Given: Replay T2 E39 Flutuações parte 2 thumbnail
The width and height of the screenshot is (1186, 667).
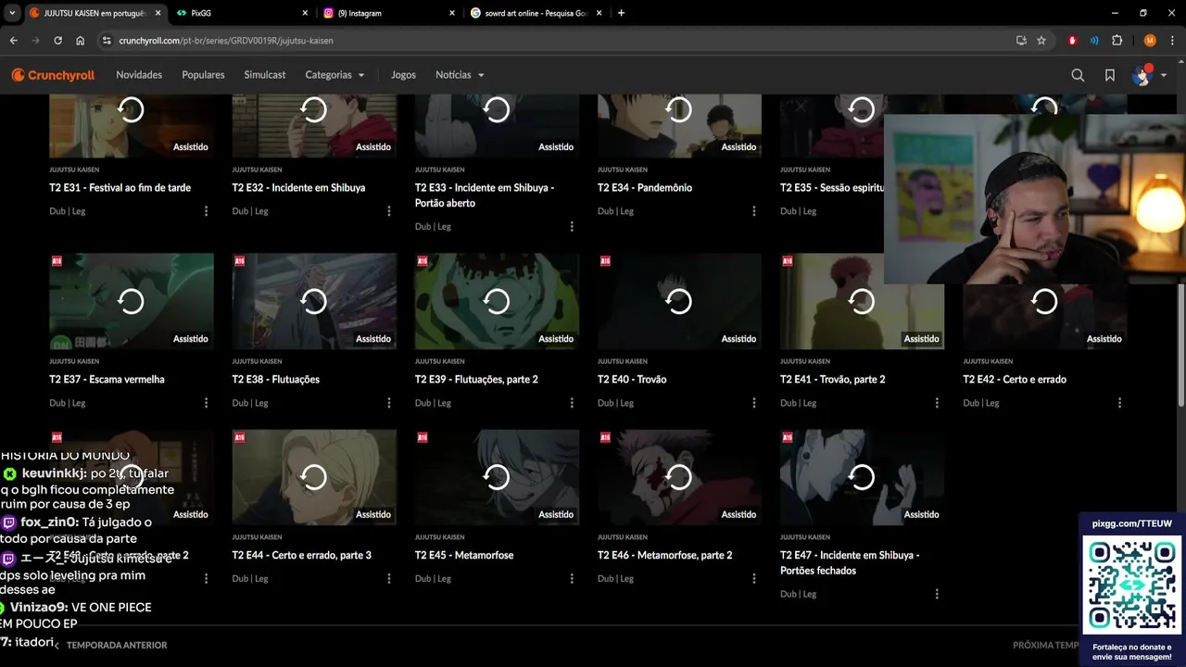Looking at the screenshot, I should pyautogui.click(x=497, y=301).
